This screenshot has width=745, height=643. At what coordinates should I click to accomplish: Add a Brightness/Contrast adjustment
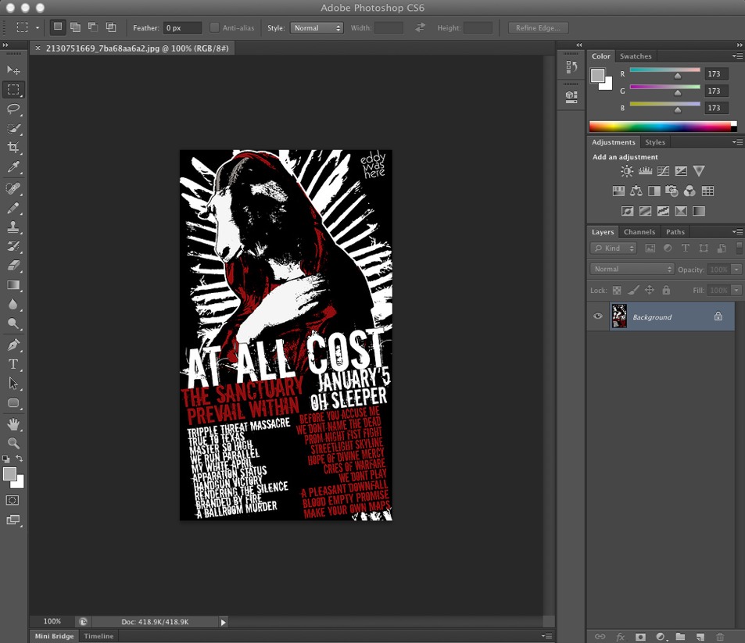click(627, 171)
